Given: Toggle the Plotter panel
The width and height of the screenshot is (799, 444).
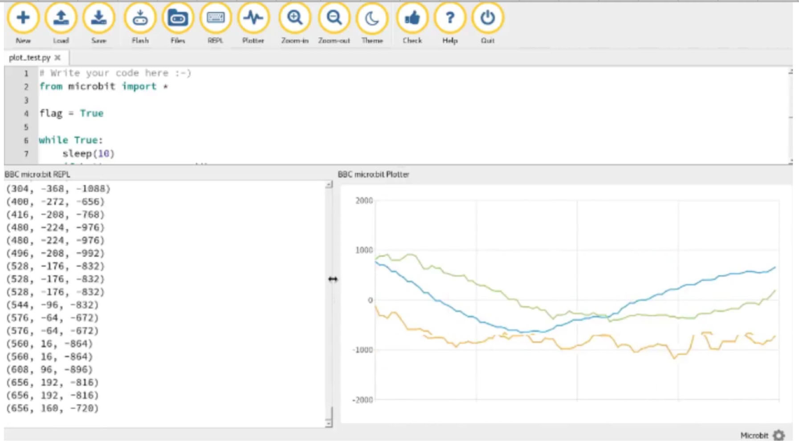Looking at the screenshot, I should pyautogui.click(x=253, y=19).
